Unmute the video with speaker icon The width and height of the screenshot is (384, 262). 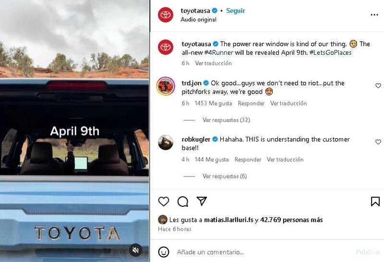(135, 250)
